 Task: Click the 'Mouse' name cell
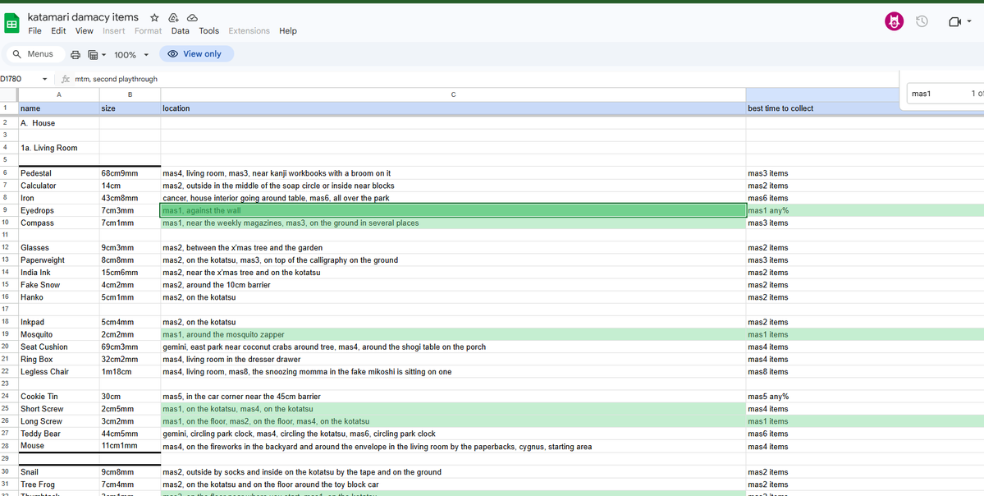(x=59, y=447)
